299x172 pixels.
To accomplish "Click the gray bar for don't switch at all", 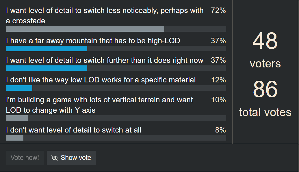I will (14, 138).
